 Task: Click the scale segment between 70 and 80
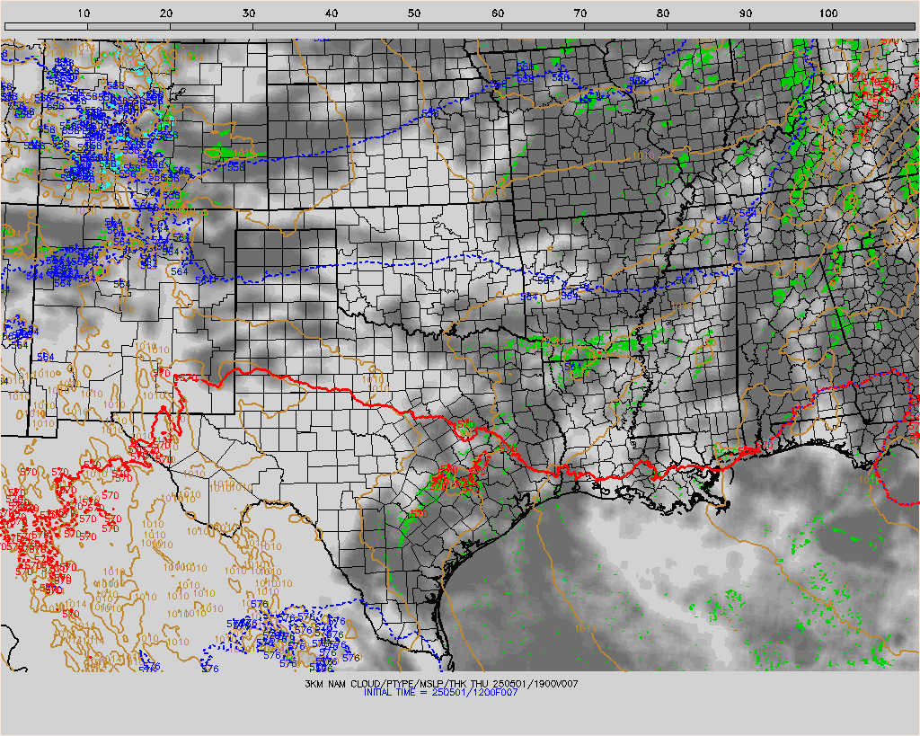pyautogui.click(x=625, y=26)
